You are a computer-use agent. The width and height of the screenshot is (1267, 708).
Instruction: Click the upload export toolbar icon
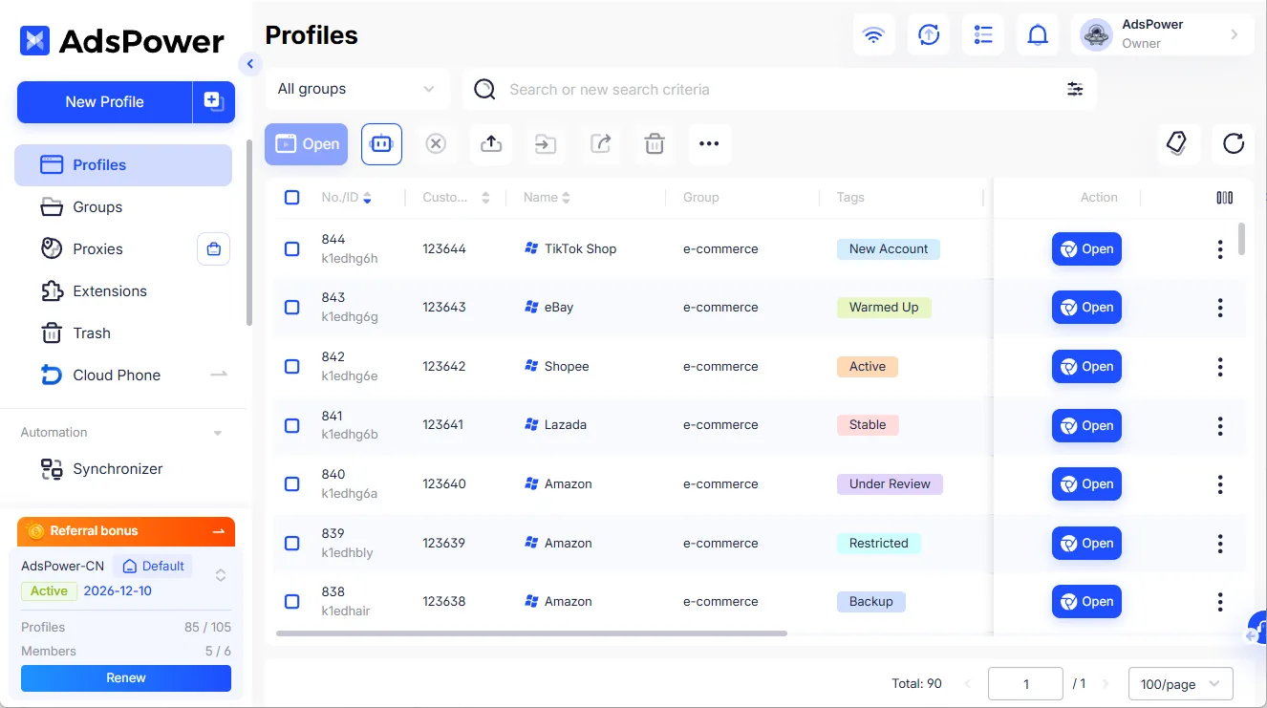(491, 144)
